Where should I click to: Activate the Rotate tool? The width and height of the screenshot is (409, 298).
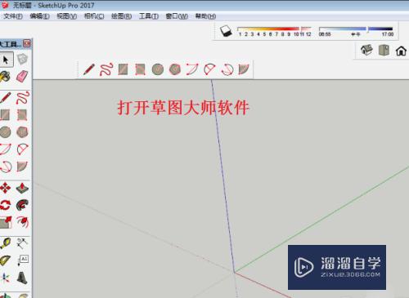5,205
